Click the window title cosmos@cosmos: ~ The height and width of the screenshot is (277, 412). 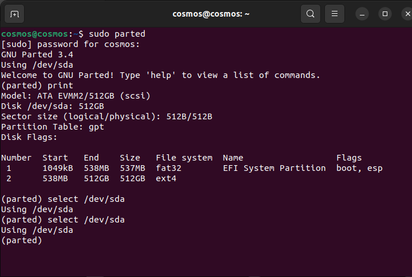coord(211,14)
